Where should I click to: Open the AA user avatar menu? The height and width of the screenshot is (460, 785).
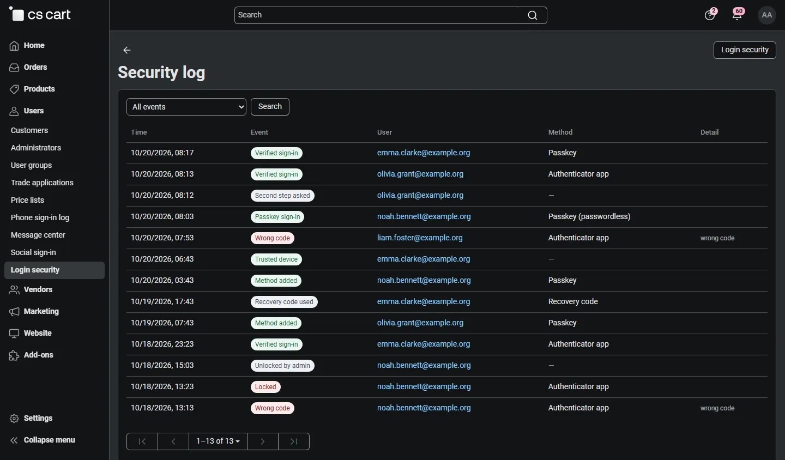[767, 15]
